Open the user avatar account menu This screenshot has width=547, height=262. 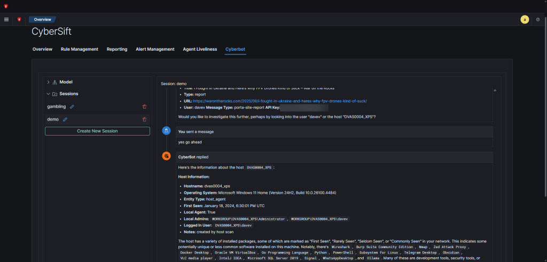525,19
